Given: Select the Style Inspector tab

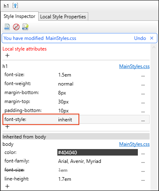Looking at the screenshot, I should (x=20, y=16).
